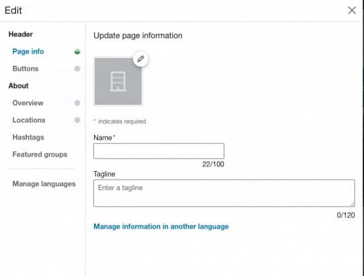
Task: Open the Buttons section
Action: (26, 69)
